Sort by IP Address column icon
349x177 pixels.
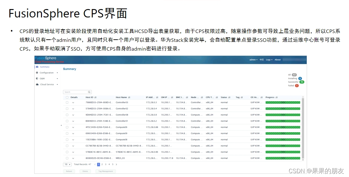tap(157, 97)
